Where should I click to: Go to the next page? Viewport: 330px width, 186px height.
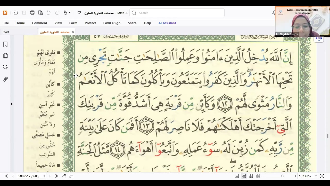click(49, 176)
